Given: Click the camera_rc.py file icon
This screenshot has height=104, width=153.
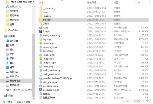Looking at the screenshot, I should coord(41,47).
